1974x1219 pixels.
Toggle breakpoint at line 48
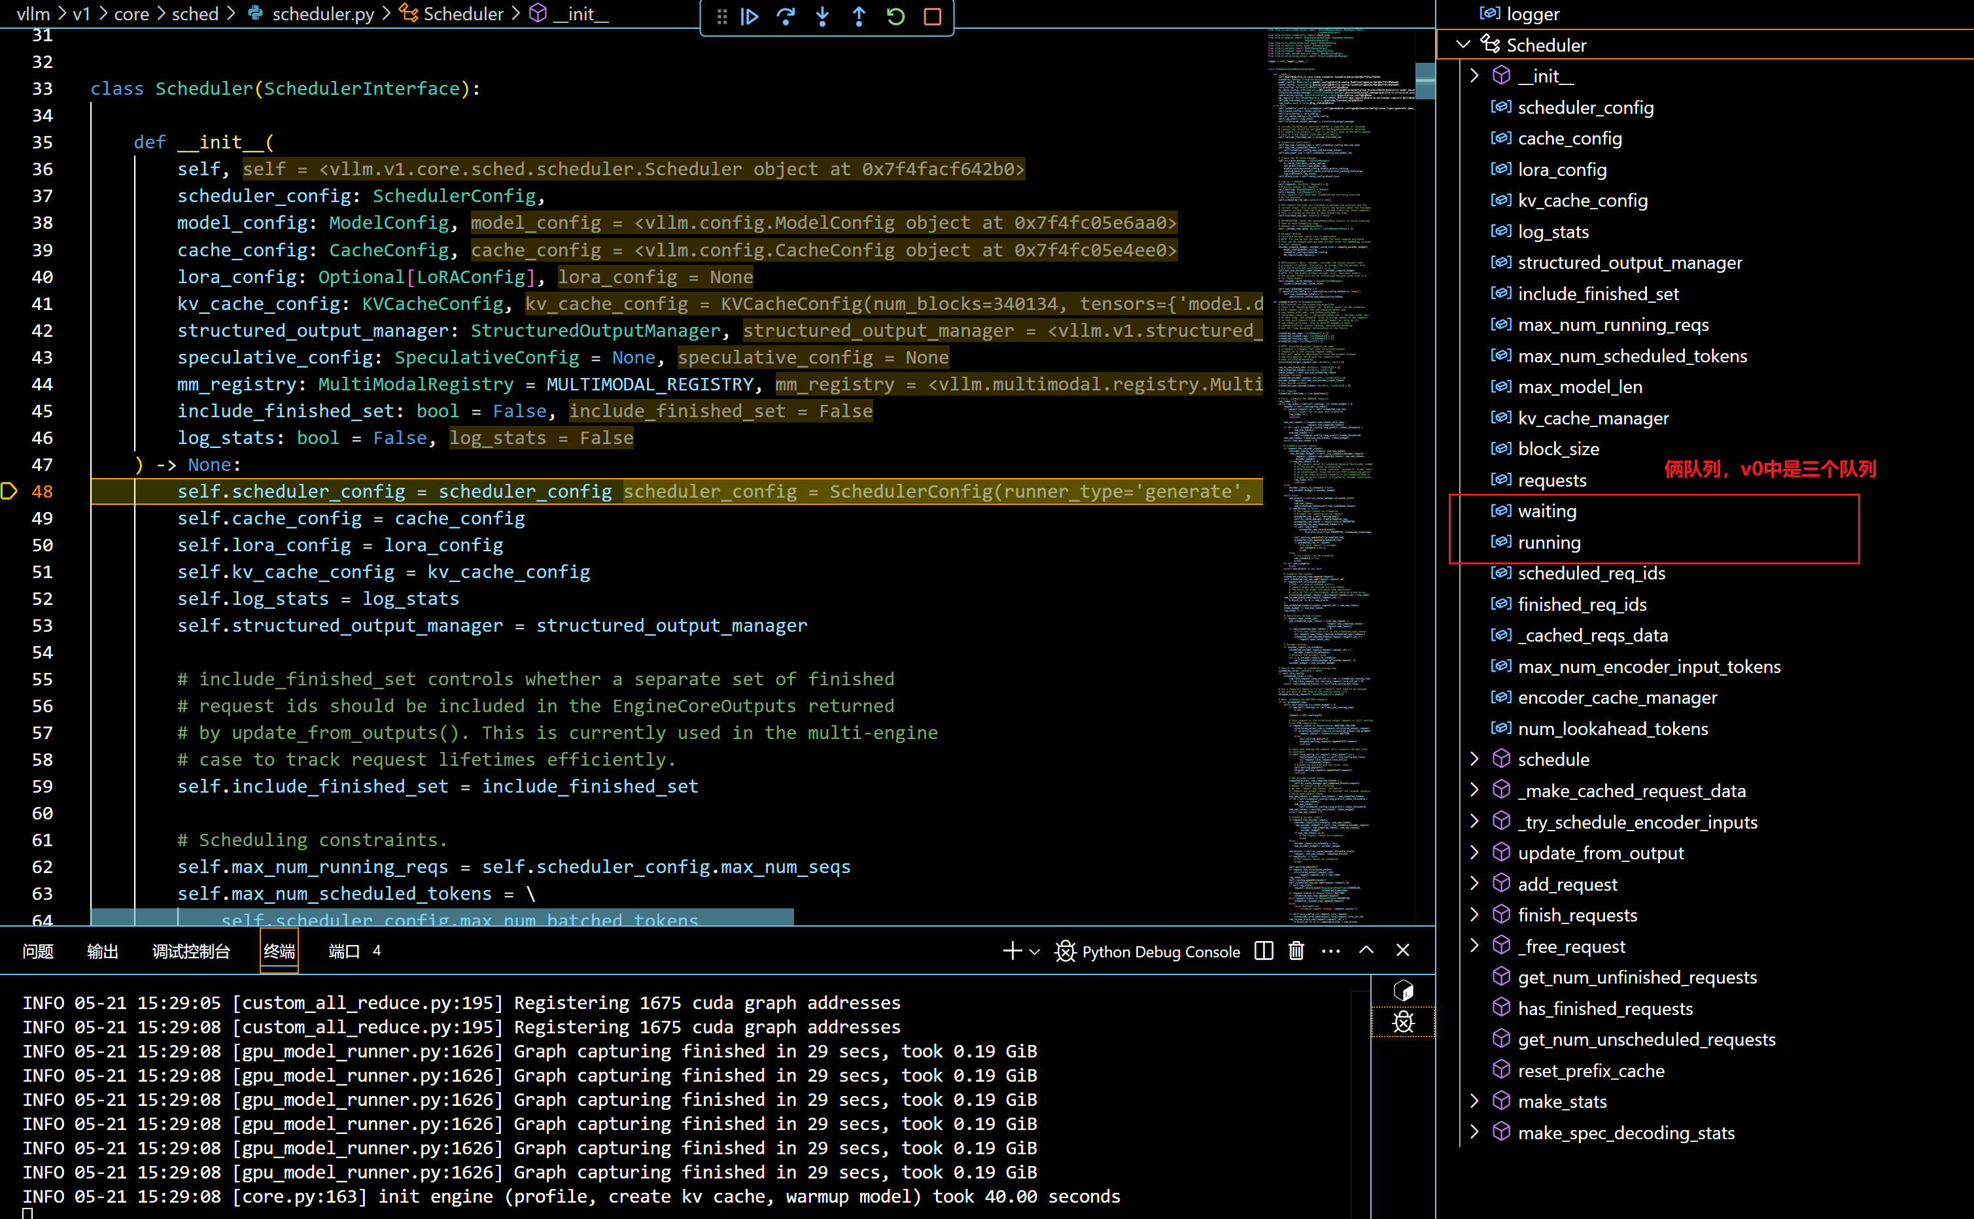point(10,491)
